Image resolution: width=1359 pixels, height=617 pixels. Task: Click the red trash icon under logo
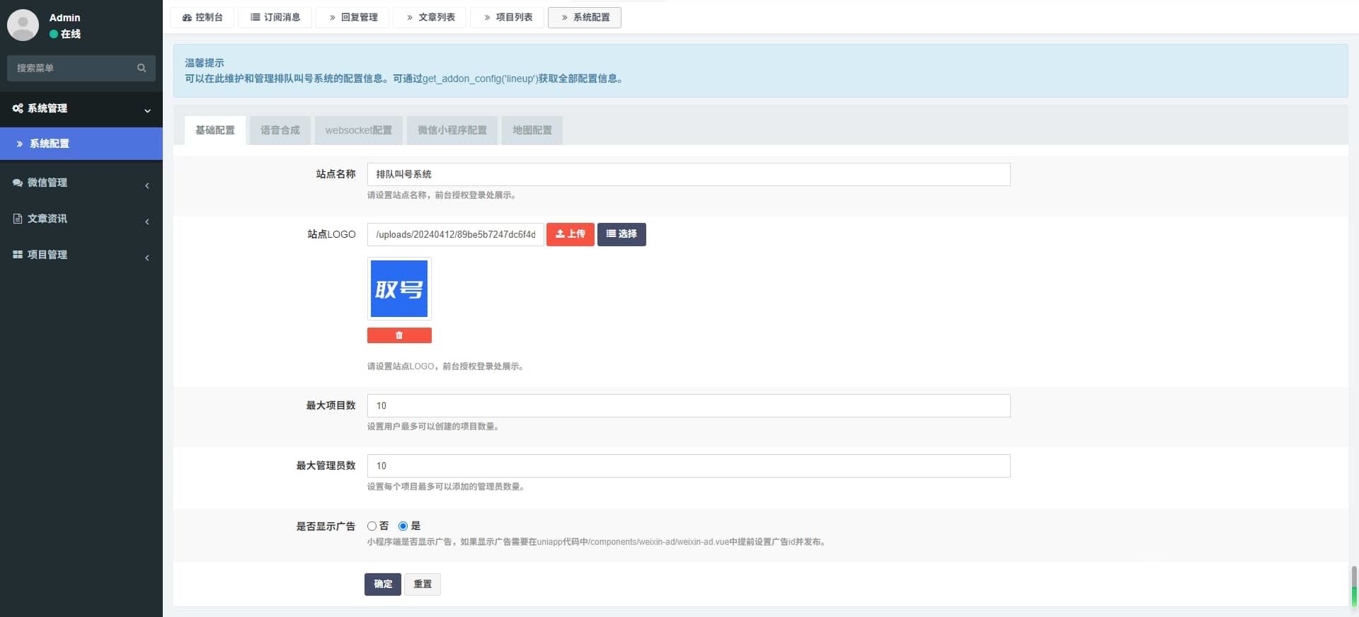click(399, 335)
